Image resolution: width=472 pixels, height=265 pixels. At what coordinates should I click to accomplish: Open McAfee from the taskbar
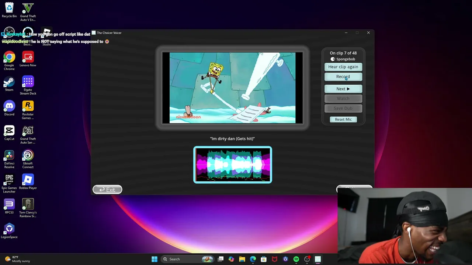click(x=274, y=259)
